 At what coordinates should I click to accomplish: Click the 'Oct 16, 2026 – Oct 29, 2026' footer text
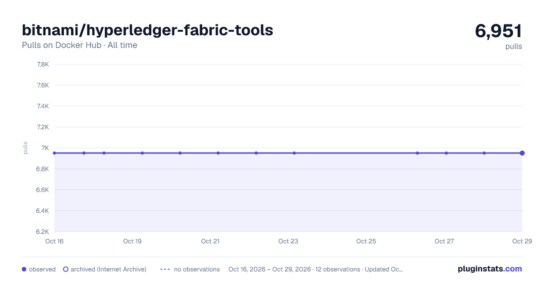[x=270, y=269]
